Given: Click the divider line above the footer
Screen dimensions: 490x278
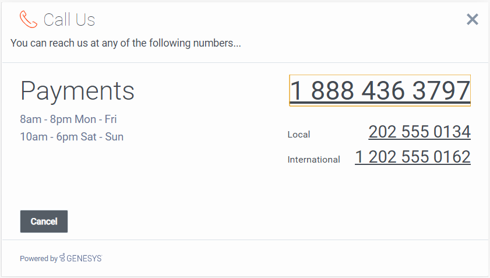Looking at the screenshot, I should 245,240.
